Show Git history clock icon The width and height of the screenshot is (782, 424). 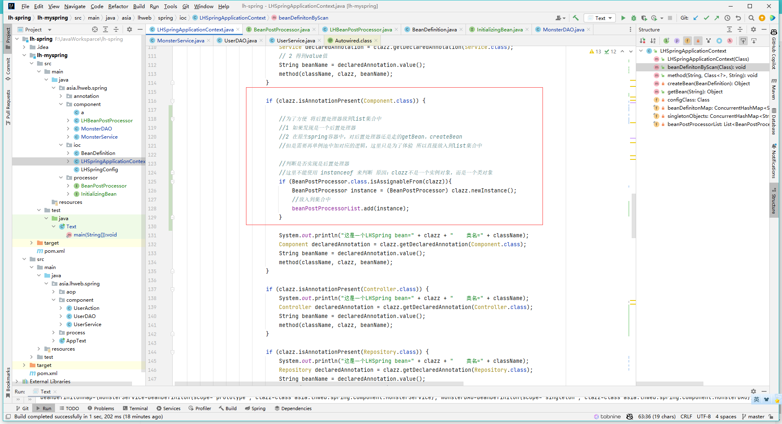coord(727,18)
